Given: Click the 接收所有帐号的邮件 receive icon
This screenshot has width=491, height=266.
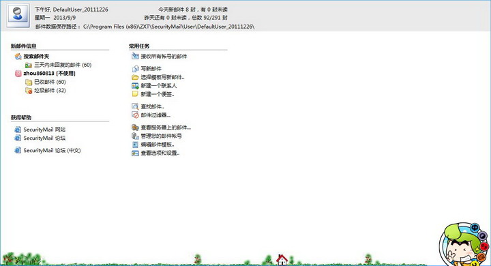Looking at the screenshot, I should tap(135, 56).
